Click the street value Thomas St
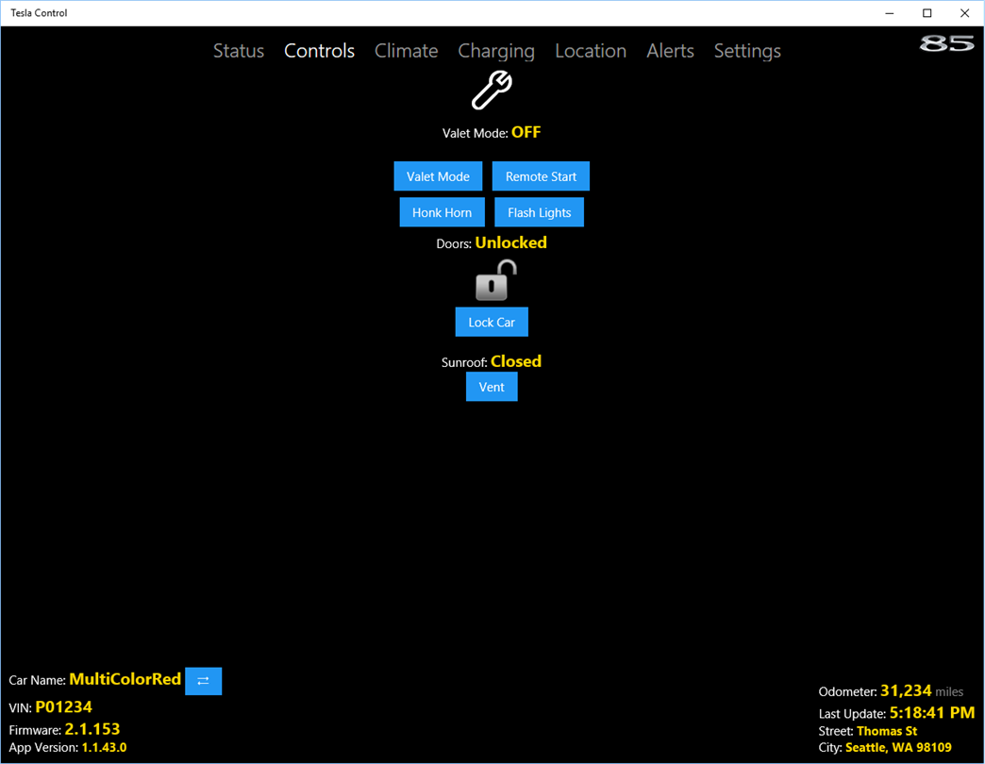 pos(887,731)
